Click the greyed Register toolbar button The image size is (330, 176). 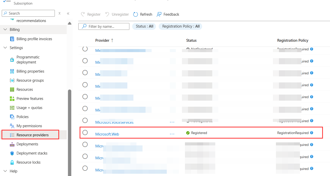click(90, 14)
